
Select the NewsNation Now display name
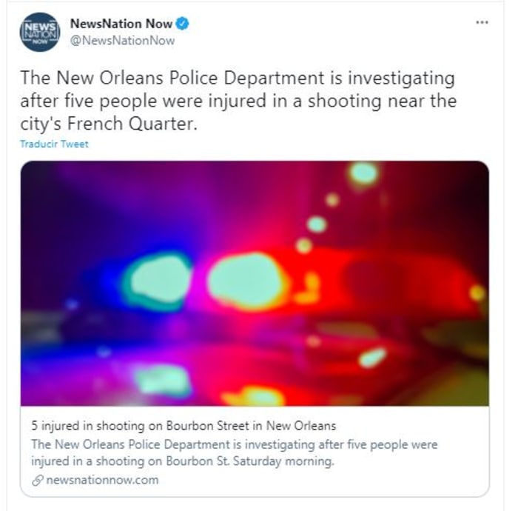tap(121, 24)
